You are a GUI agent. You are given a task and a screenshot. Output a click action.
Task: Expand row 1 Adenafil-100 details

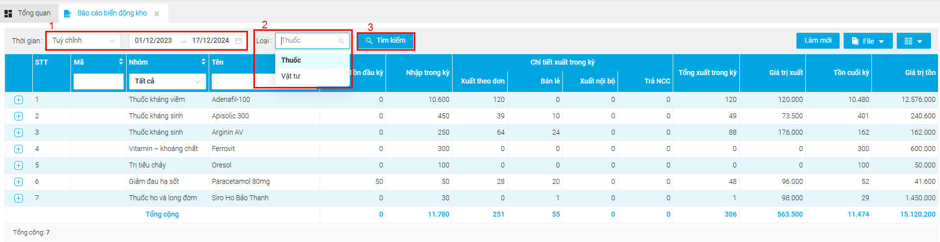[x=18, y=100]
